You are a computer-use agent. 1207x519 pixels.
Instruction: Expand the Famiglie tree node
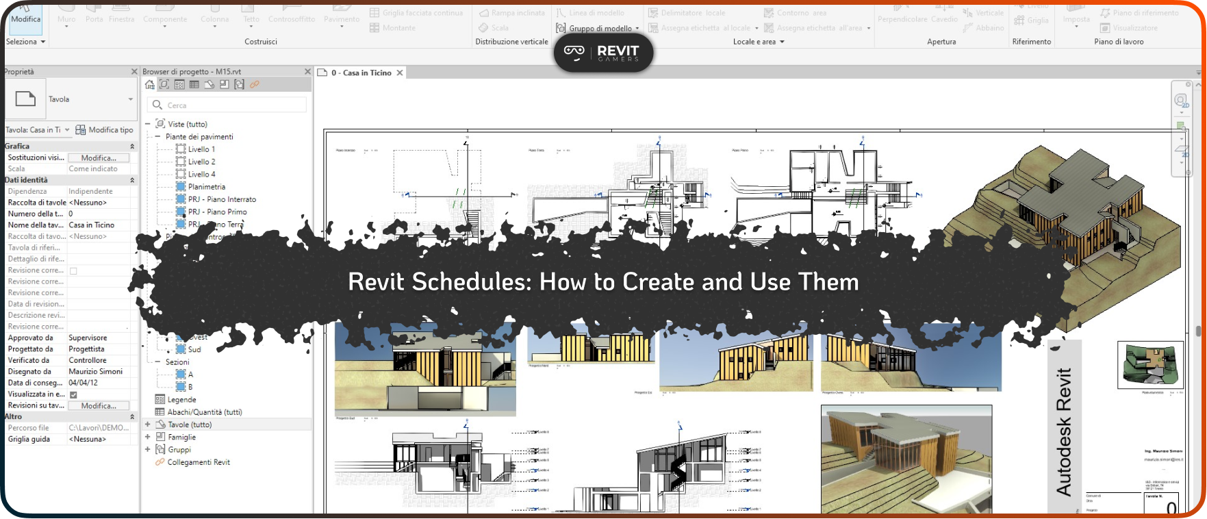tap(147, 438)
